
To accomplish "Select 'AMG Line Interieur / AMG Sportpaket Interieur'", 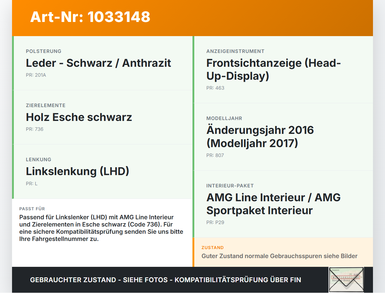I will click(273, 204).
